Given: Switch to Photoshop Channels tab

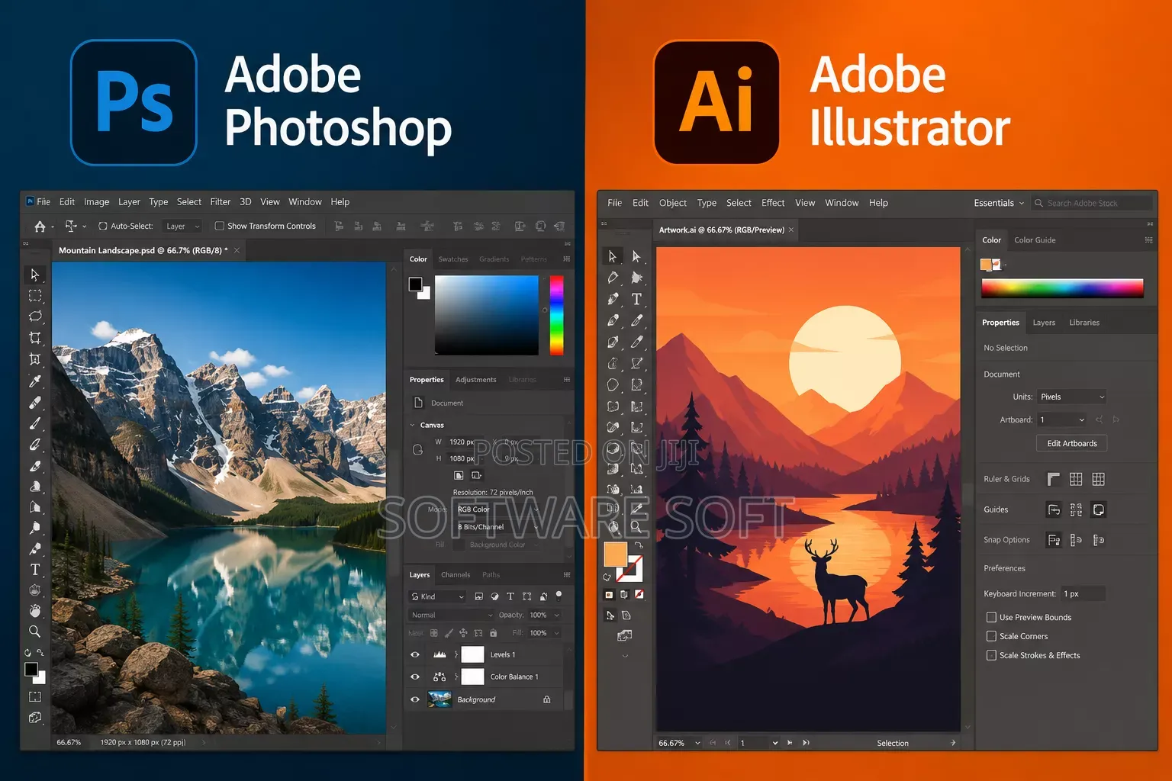Looking at the screenshot, I should (x=456, y=575).
